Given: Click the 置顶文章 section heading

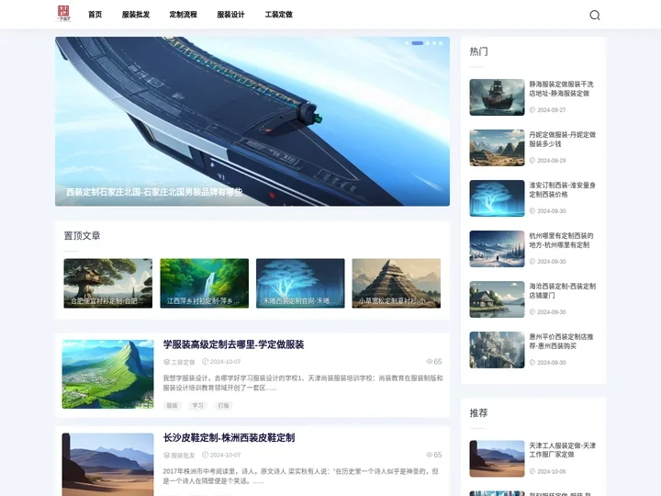Looking at the screenshot, I should click(x=83, y=236).
